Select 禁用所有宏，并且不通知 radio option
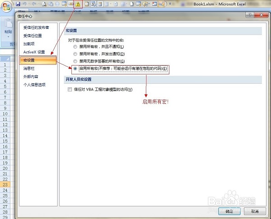This screenshot has height=219, width=271. [75, 47]
